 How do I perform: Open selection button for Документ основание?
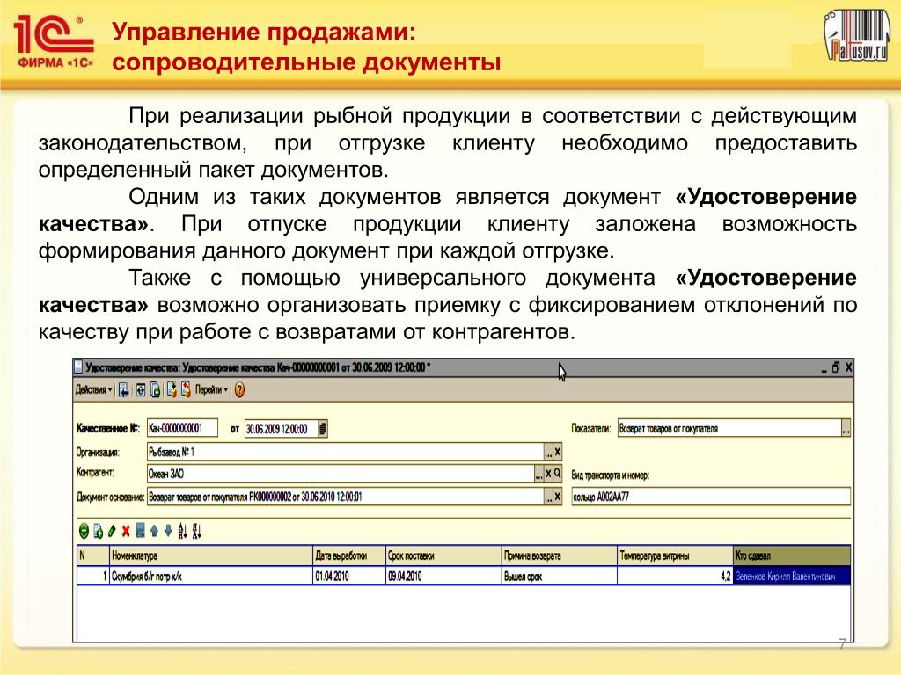pos(548,497)
